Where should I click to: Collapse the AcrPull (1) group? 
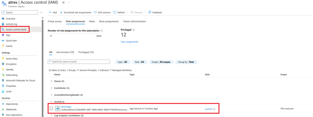[51, 101]
